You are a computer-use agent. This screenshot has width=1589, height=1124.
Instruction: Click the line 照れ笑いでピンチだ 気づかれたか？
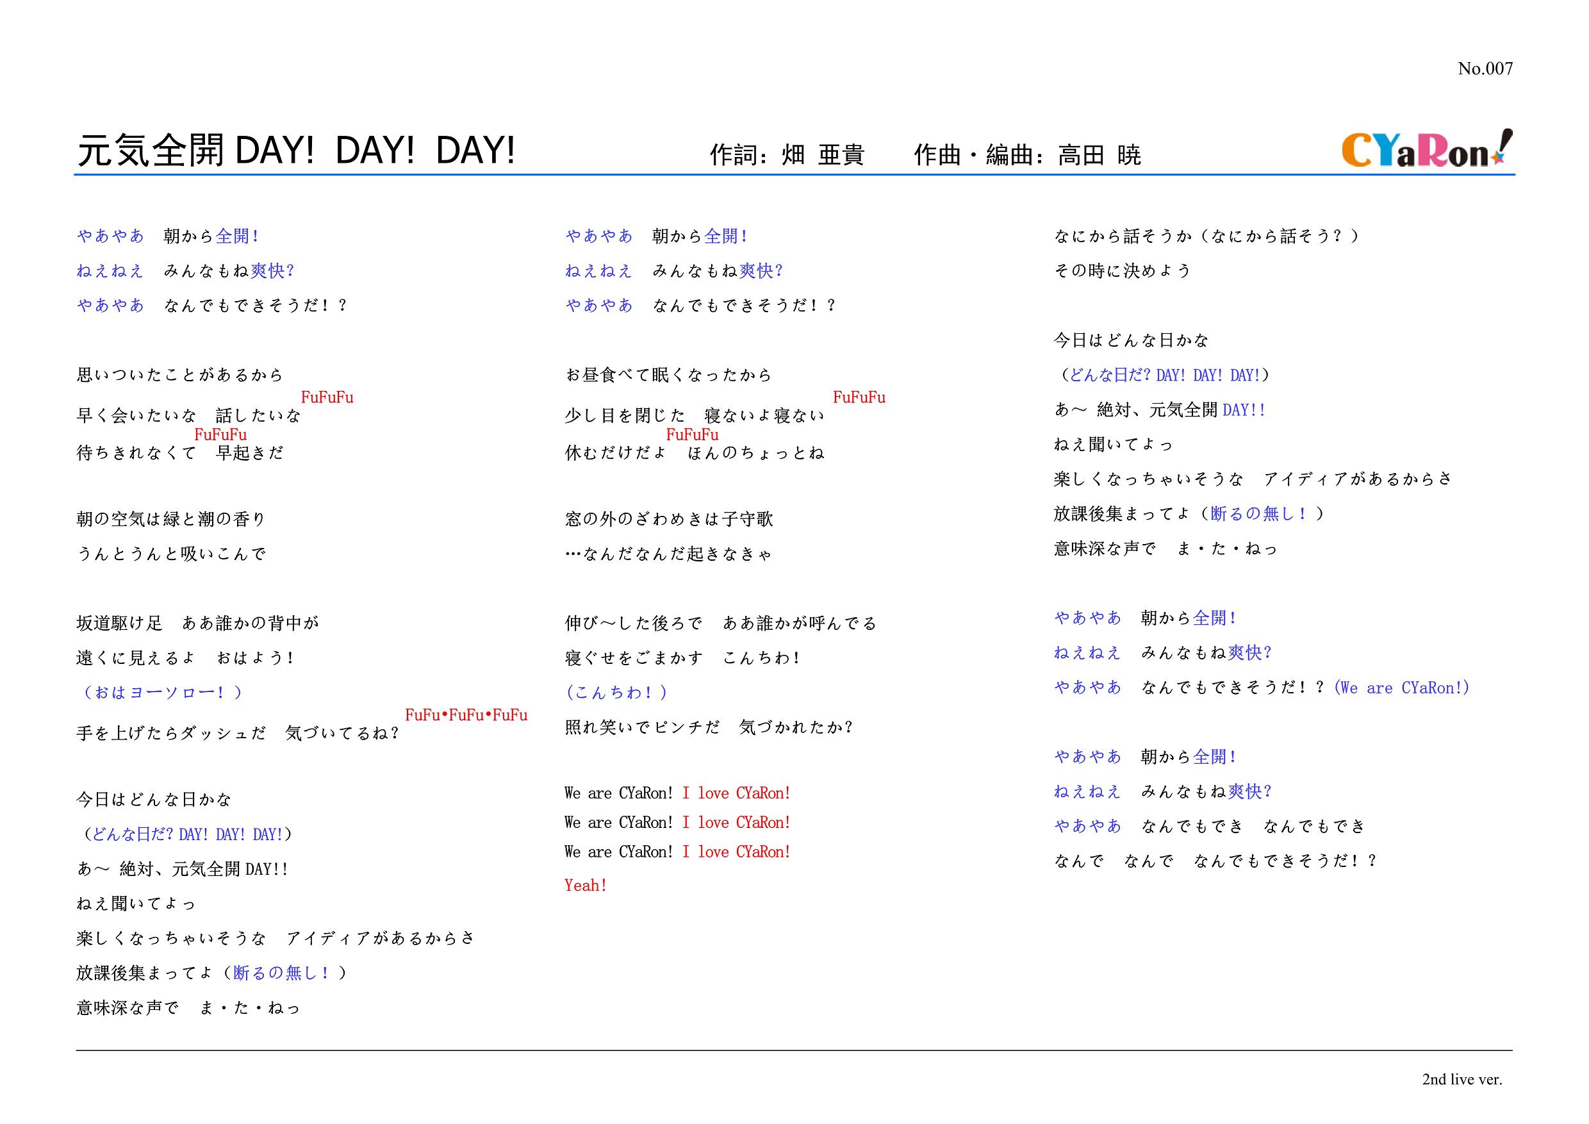(x=709, y=727)
